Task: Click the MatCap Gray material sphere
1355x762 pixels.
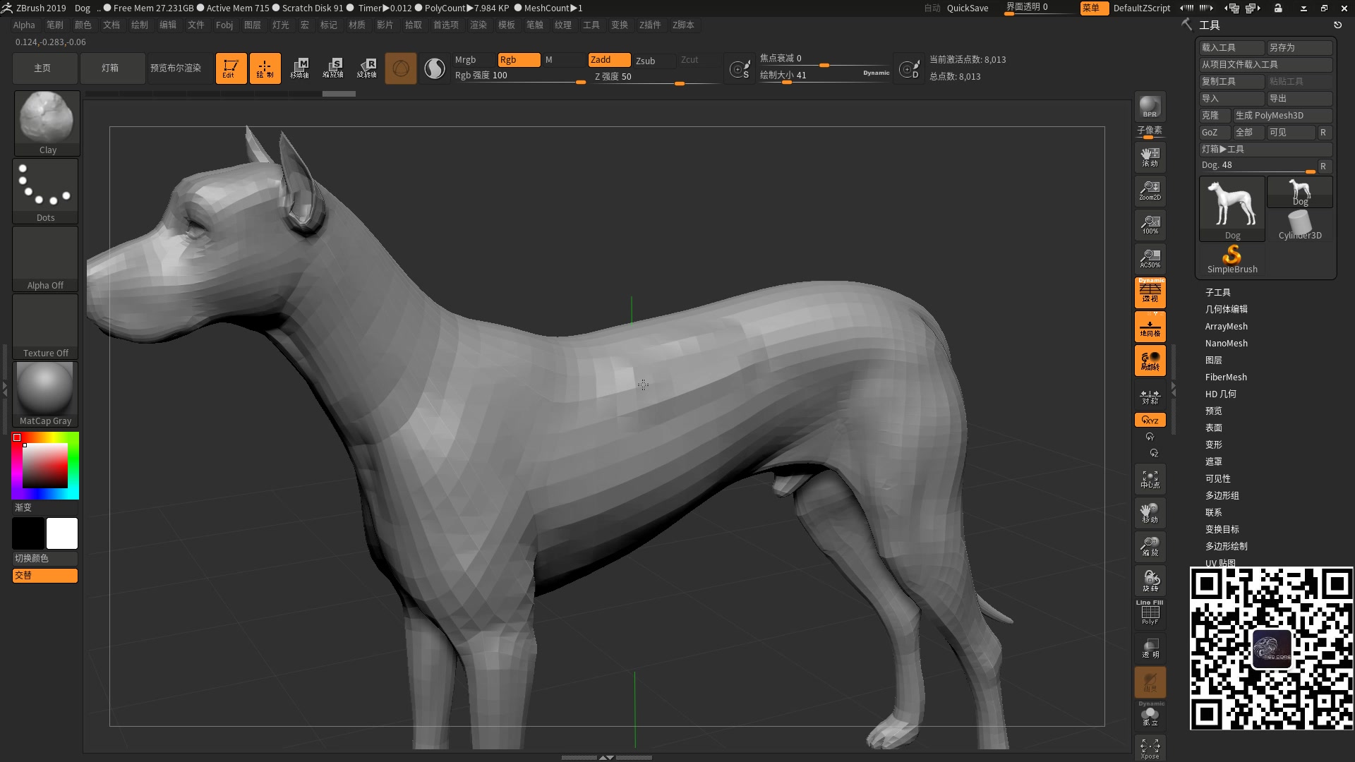Action: (45, 394)
